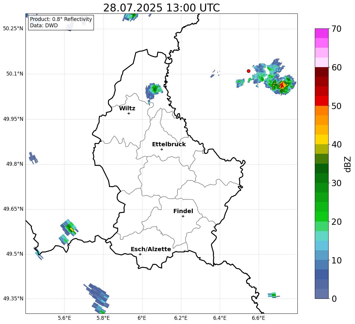The width and height of the screenshot is (355, 324).
Task: Click the 49.95°N latitude label
Action: pos(13,119)
